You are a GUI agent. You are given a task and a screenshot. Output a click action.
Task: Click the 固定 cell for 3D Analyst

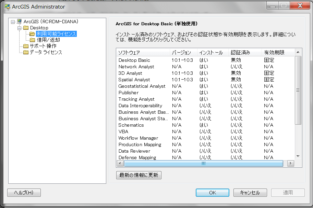(269, 73)
